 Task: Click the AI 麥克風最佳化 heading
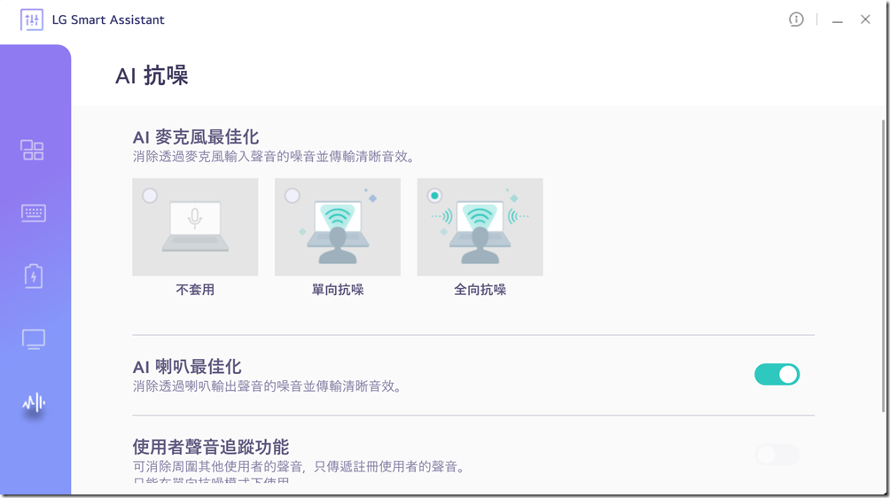196,136
